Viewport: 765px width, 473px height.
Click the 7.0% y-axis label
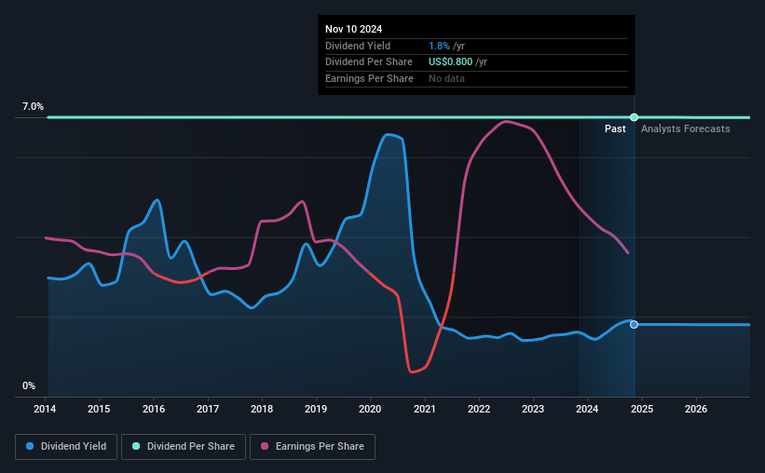coord(33,106)
